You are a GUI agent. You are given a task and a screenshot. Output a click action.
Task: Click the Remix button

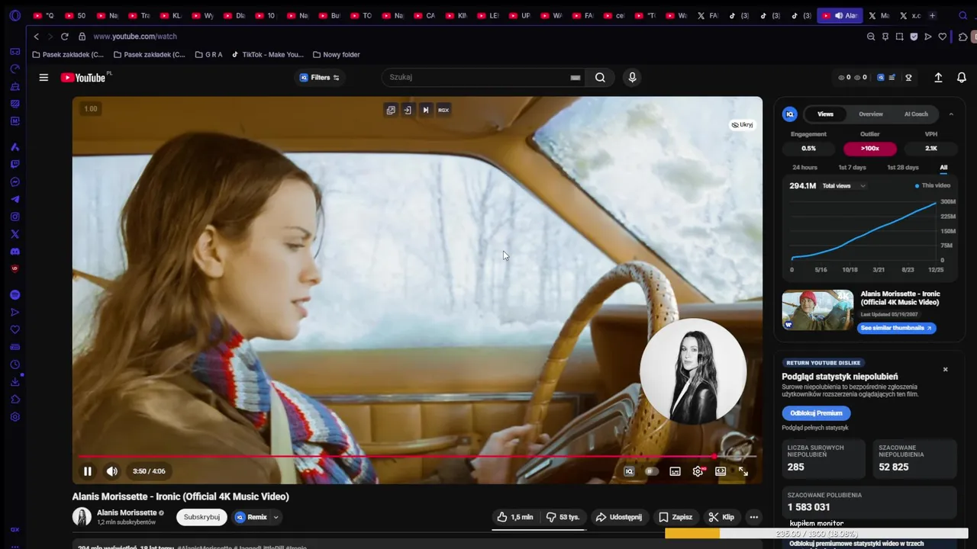click(252, 517)
